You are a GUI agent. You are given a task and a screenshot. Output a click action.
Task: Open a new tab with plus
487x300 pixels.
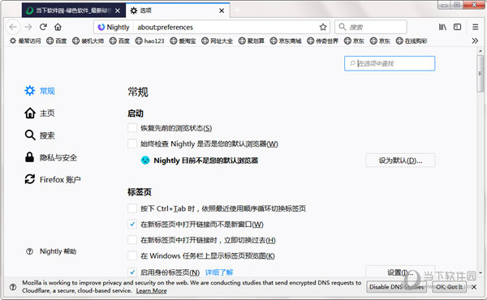click(238, 11)
